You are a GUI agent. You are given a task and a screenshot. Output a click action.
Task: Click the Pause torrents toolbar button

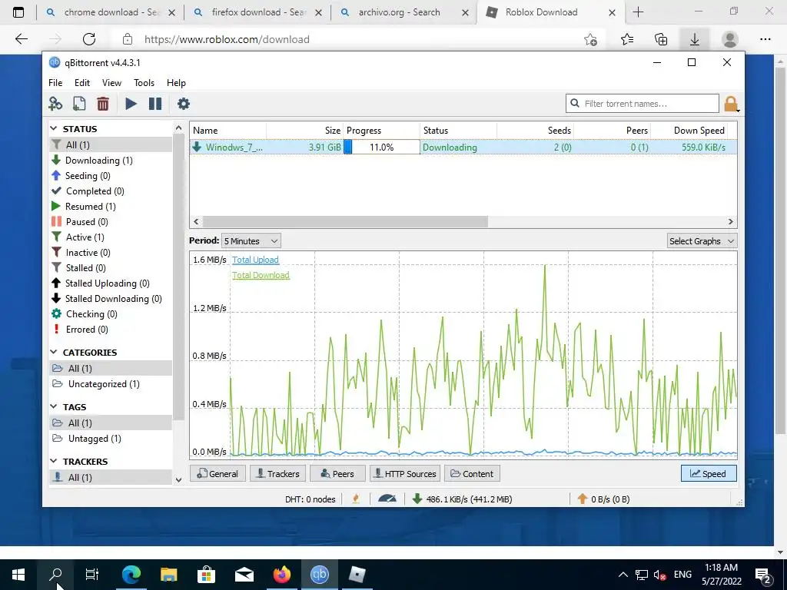pyautogui.click(x=155, y=104)
